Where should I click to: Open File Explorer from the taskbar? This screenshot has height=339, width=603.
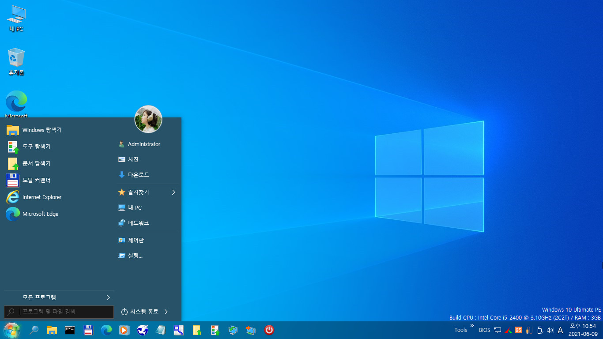point(52,330)
